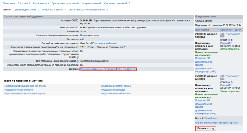The height and width of the screenshot is (133, 247).
Task: Select 'Требования не применяются' value
Action: 94,61
